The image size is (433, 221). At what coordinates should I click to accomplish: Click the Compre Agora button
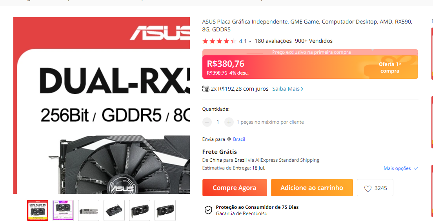(x=235, y=188)
